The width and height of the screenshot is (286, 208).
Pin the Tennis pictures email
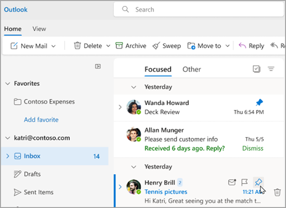pos(258,182)
